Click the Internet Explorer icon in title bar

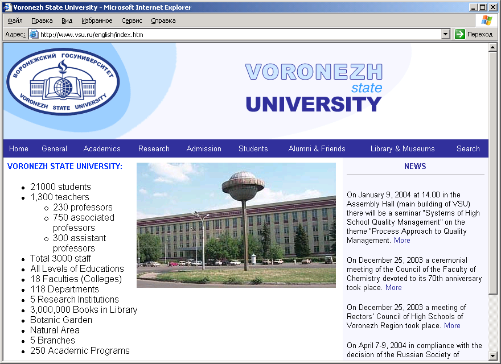coord(7,7)
